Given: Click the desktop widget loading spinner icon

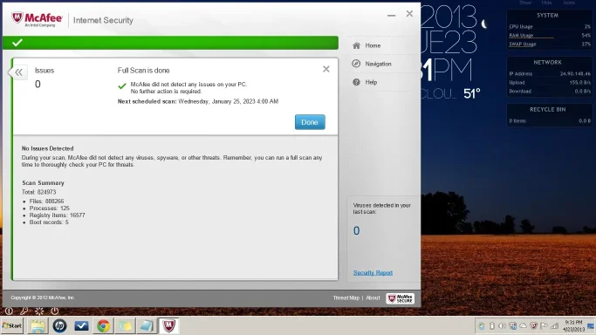Looking at the screenshot, I should (x=39, y=311).
